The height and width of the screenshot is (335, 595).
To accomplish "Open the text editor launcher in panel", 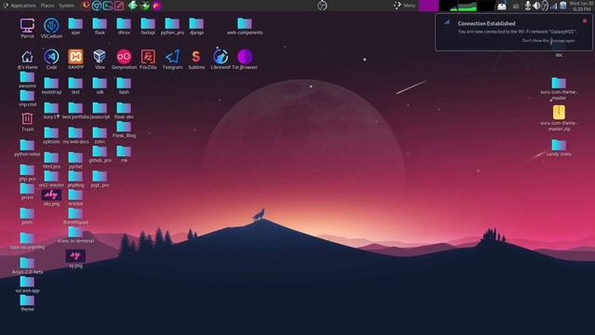I will tap(119, 6).
